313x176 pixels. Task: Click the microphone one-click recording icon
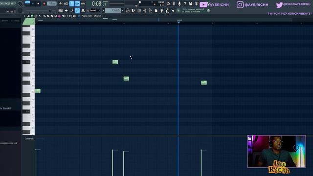click(179, 3)
